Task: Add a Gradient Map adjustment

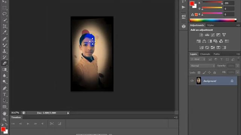Action: coord(224,48)
